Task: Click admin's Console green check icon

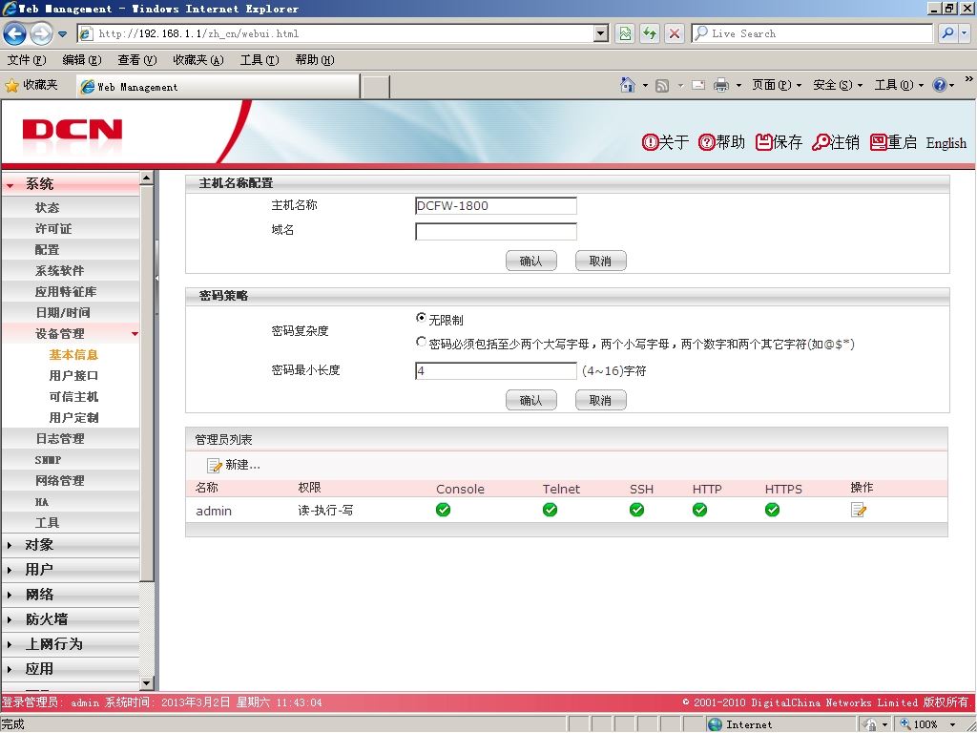Action: click(443, 510)
